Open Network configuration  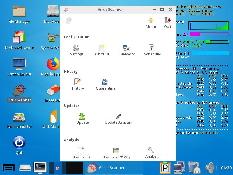[x=127, y=48]
